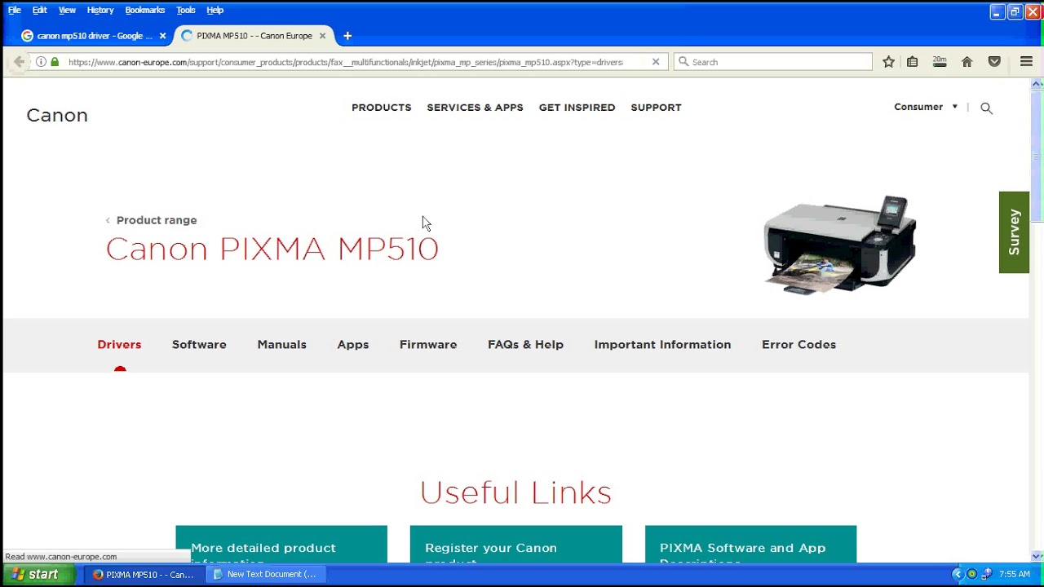Open the View menu
Image resolution: width=1044 pixels, height=587 pixels.
coord(67,10)
